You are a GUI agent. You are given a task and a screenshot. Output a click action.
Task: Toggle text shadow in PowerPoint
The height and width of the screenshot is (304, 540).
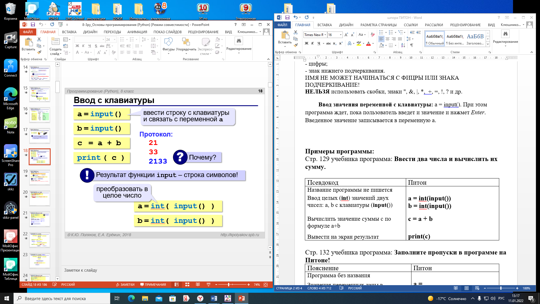[x=96, y=46]
